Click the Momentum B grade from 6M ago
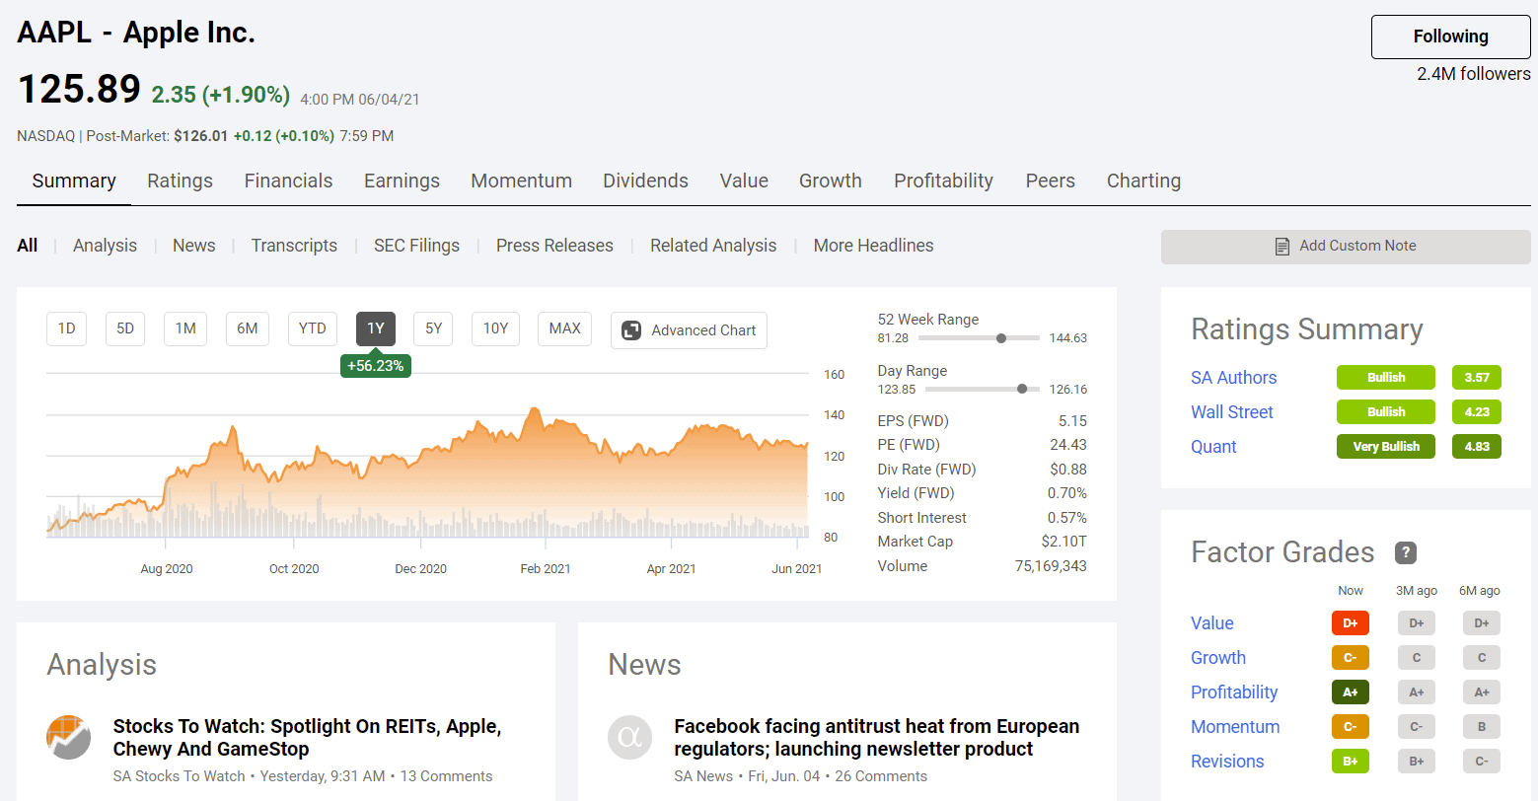 tap(1482, 727)
